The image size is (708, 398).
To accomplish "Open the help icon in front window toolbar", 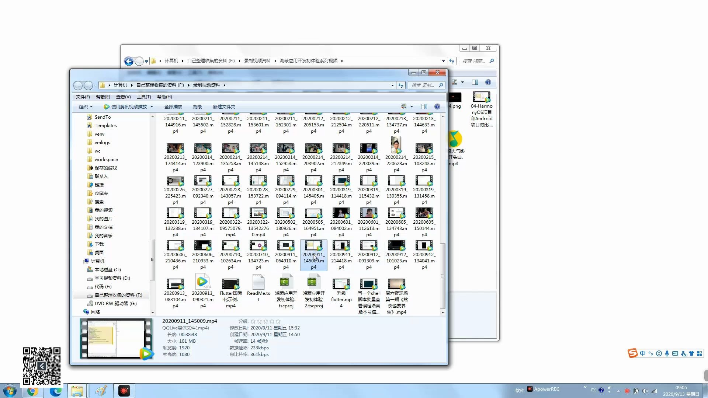I will click(437, 107).
